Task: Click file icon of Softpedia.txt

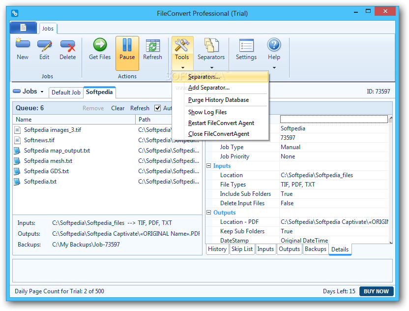Action: 17,182
